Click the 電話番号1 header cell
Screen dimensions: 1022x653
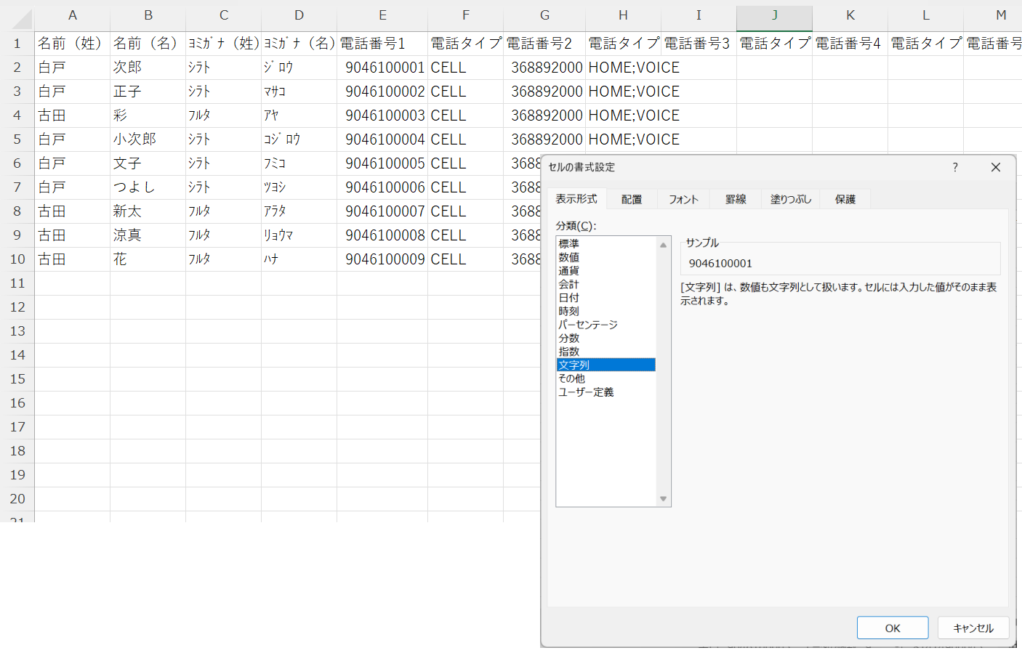(382, 44)
